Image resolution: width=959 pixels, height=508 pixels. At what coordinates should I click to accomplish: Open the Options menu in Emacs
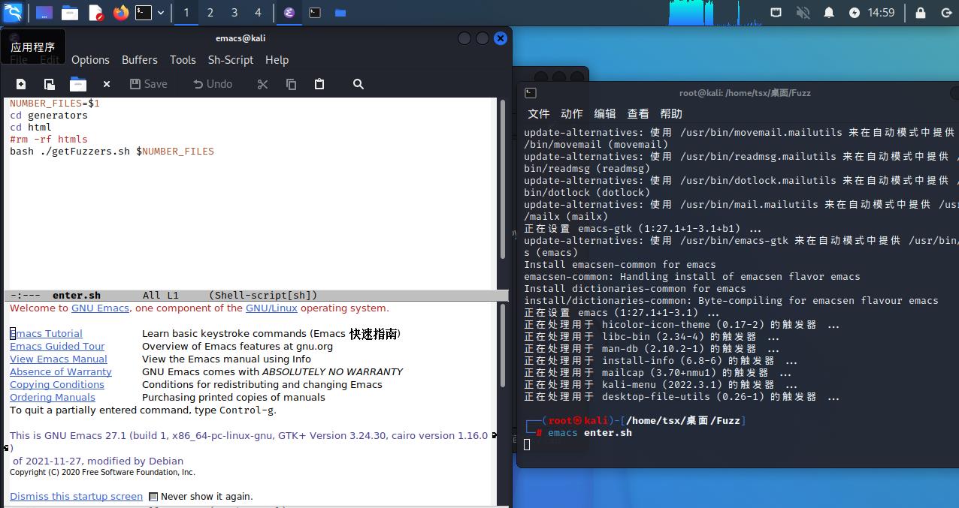pos(90,60)
